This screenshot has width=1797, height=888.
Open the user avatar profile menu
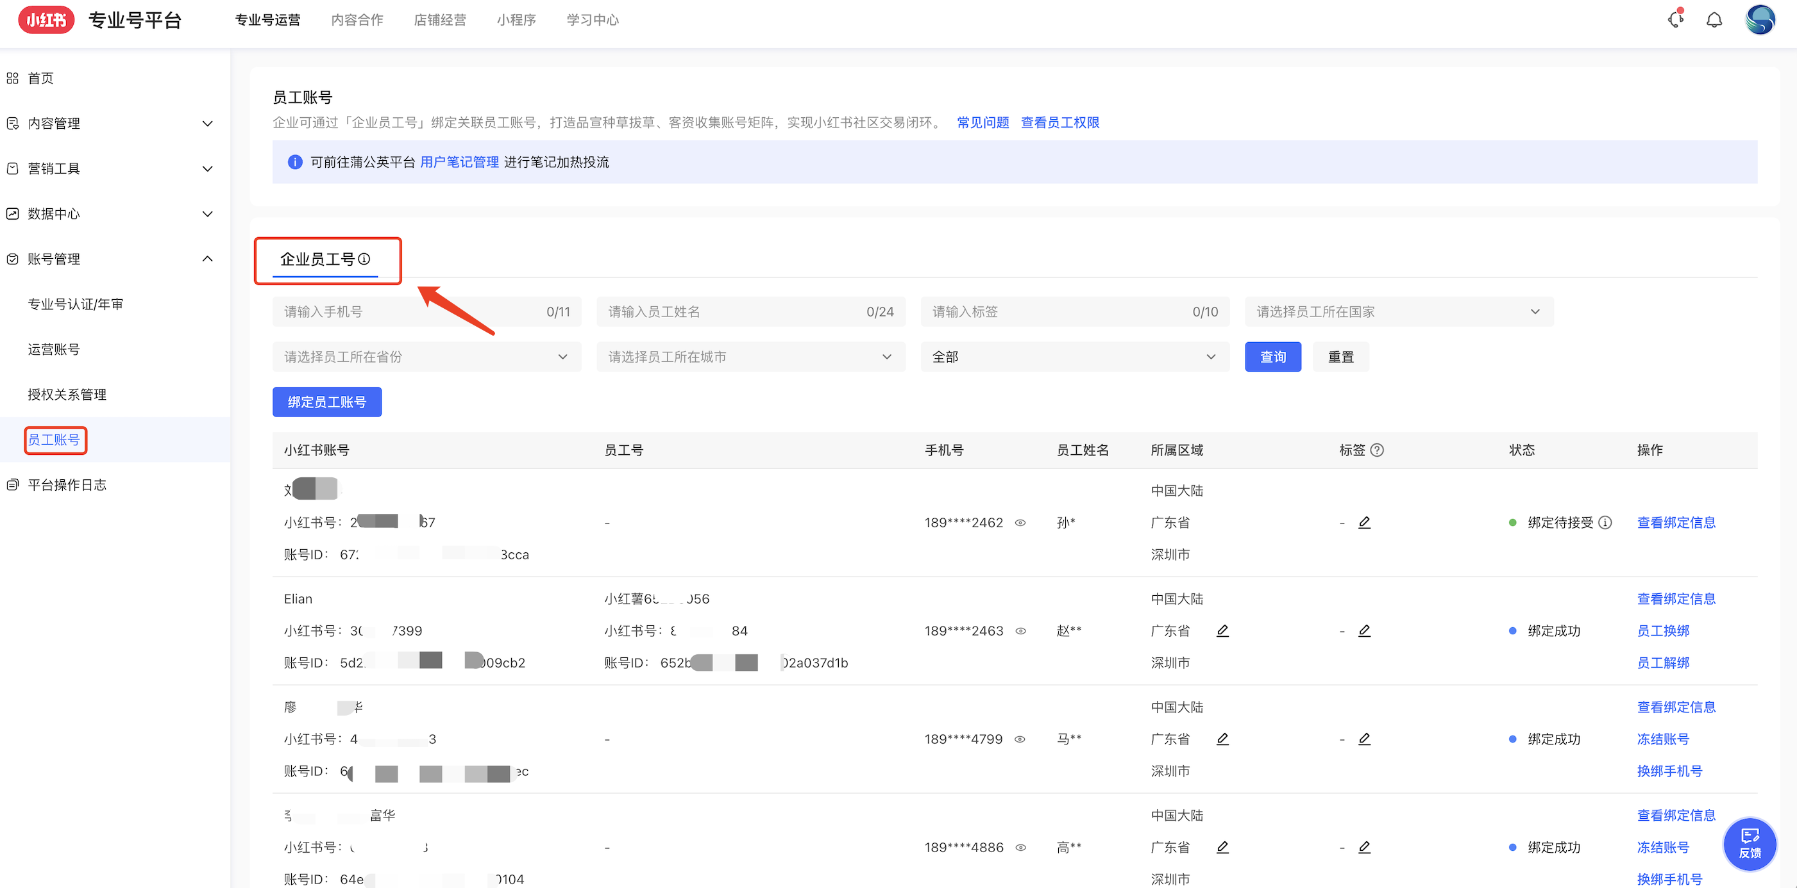coord(1759,21)
